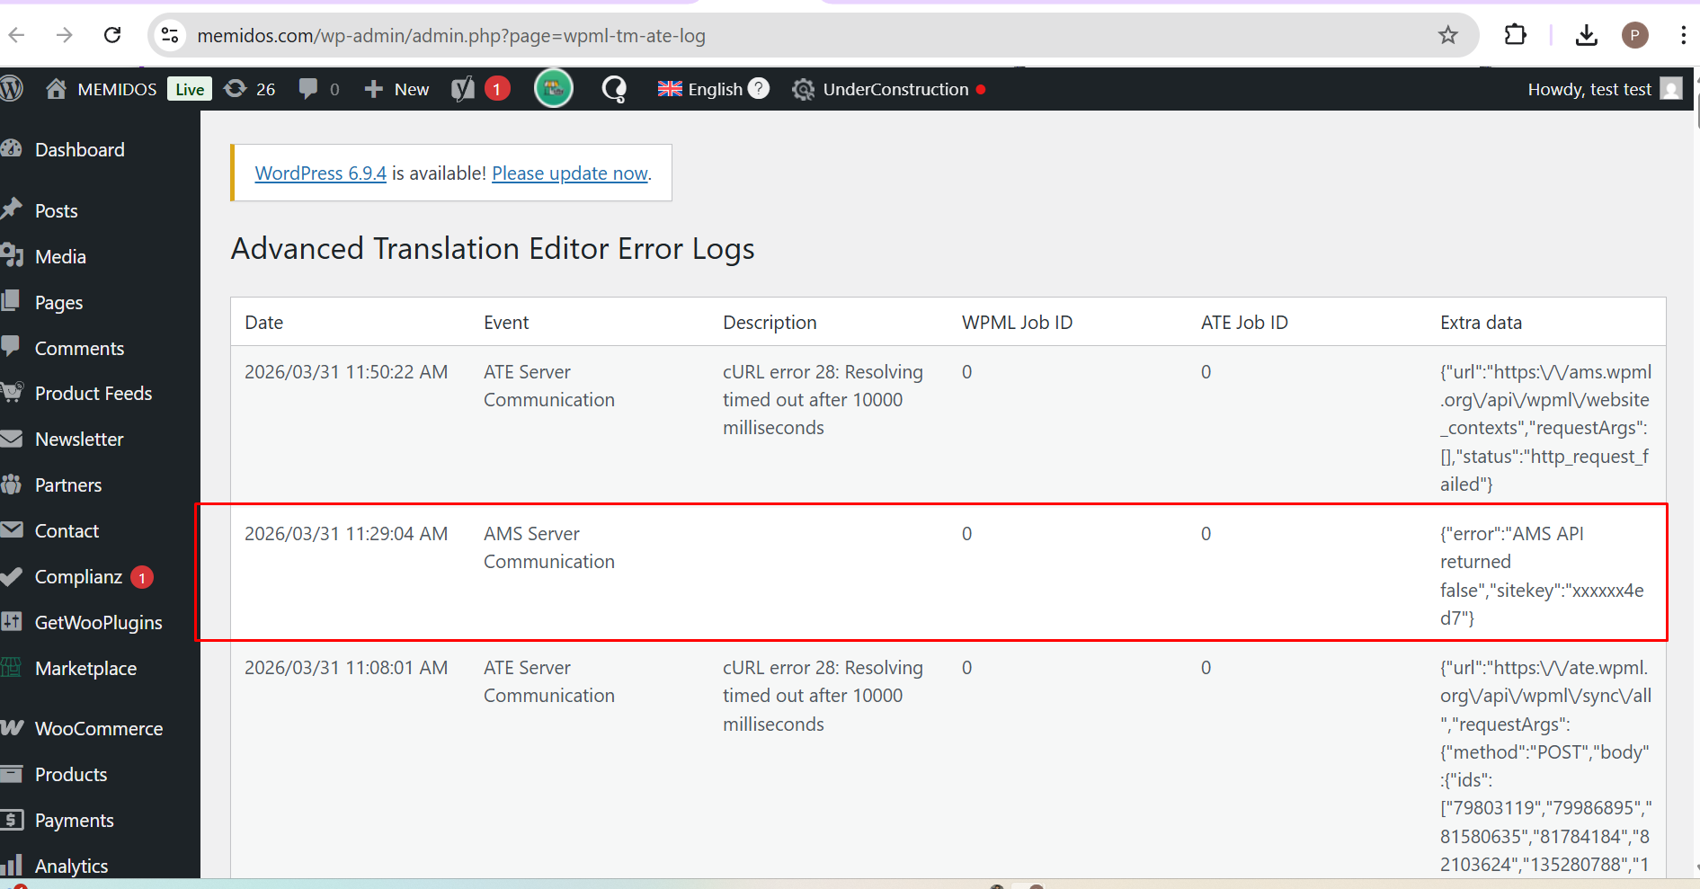Open the English language switcher

(x=701, y=89)
